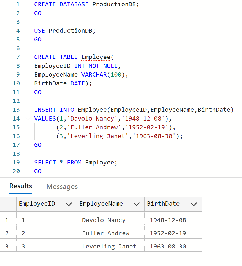Select the '1948-12-08' birth date cell
The height and width of the screenshot is (266, 242).
168,220
